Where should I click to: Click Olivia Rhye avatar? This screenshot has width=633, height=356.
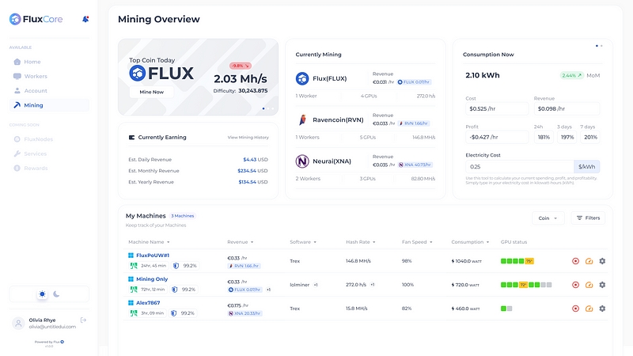[18, 324]
